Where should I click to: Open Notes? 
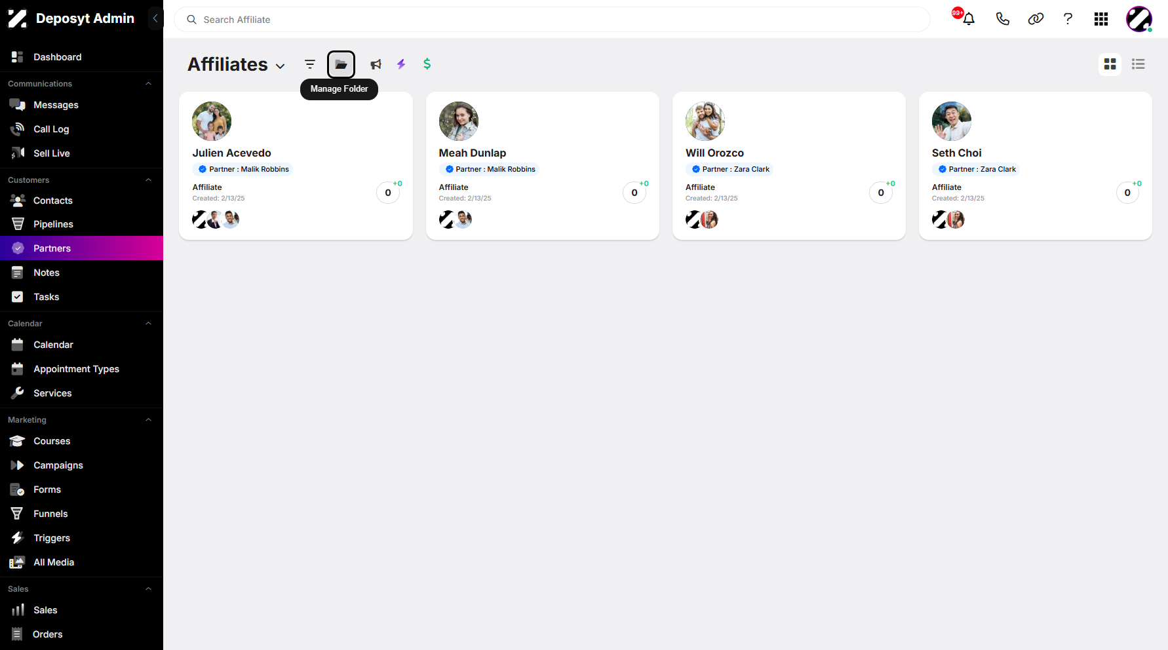pyautogui.click(x=81, y=273)
